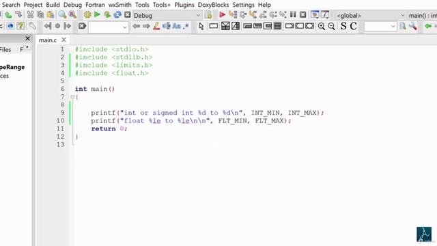437x246 pixels.
Task: Click the Abort build icon
Action: coord(128,15)
